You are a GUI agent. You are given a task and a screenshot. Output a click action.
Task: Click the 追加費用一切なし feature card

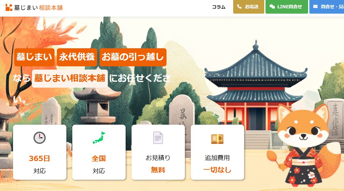click(x=217, y=152)
